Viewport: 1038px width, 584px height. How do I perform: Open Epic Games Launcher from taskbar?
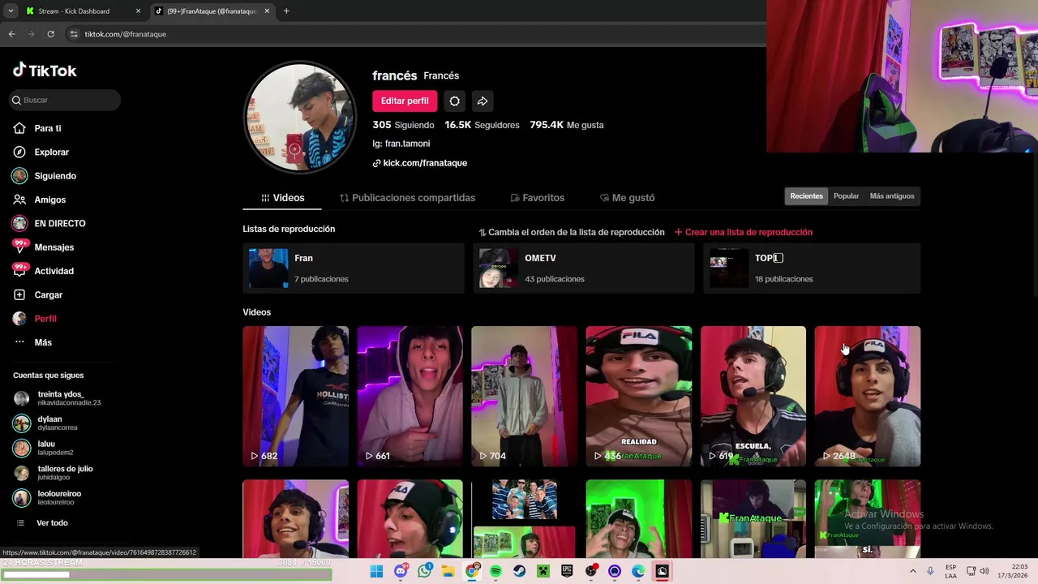pyautogui.click(x=567, y=572)
